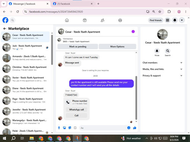This screenshot has width=190, height=142.
Task: Click the Find friends button
Action: [156, 20]
